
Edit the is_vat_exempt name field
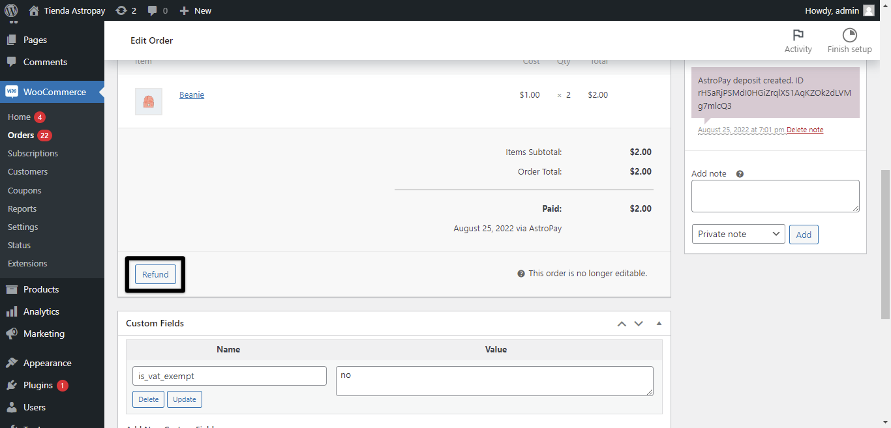pyautogui.click(x=230, y=376)
